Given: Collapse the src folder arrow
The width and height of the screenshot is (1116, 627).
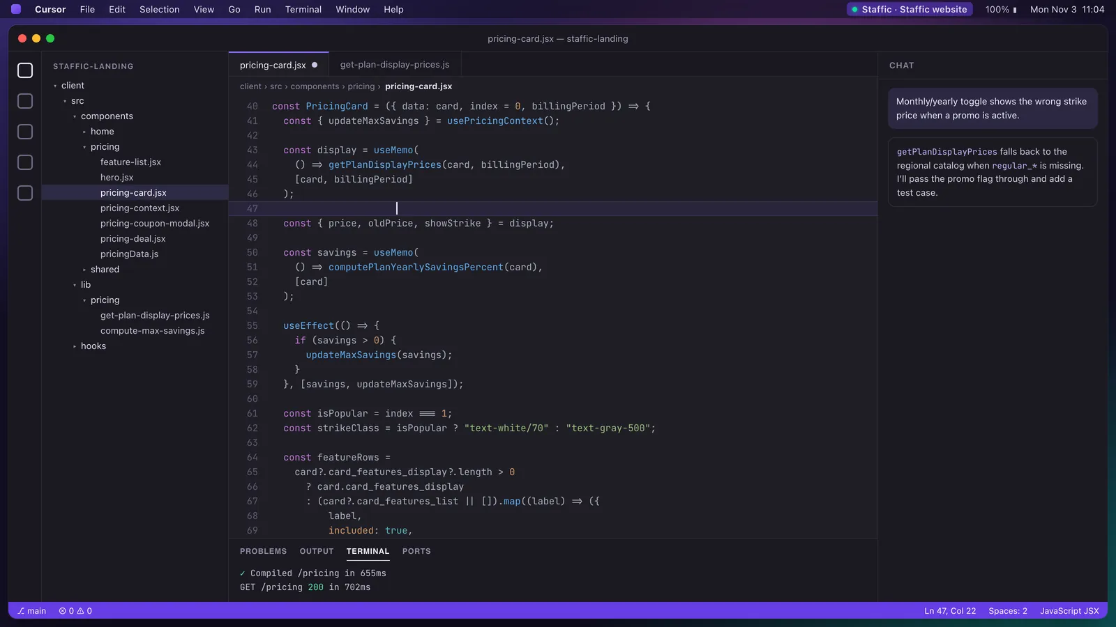Looking at the screenshot, I should (65, 101).
